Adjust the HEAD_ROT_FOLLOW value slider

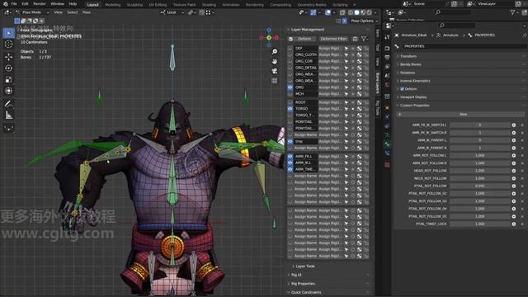[x=480, y=171]
